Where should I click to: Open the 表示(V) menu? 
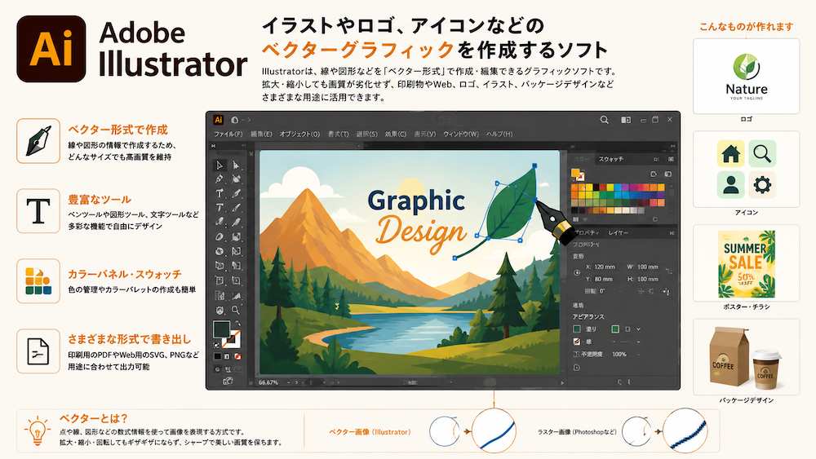click(424, 135)
